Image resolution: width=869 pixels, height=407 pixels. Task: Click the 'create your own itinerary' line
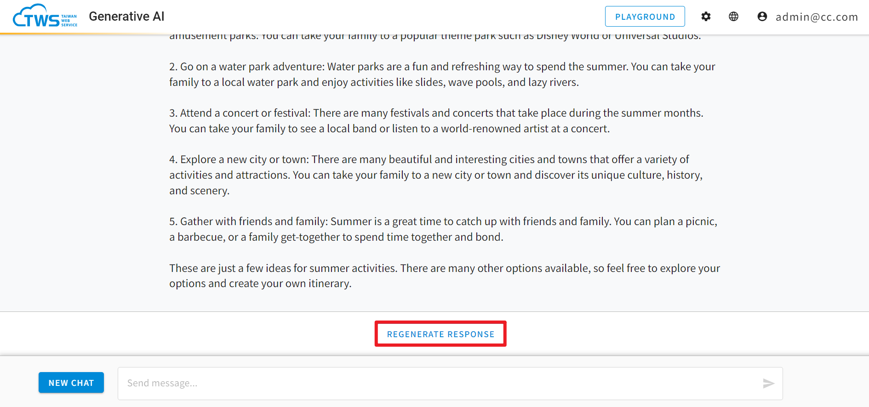coord(260,283)
